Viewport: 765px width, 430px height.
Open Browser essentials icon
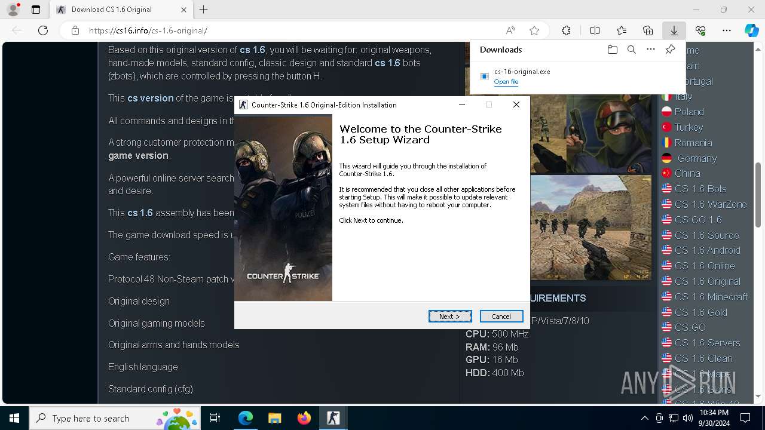coord(700,30)
